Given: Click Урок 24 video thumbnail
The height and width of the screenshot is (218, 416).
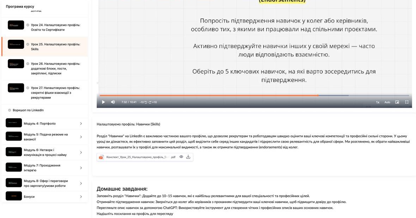Looking at the screenshot, I should (x=16, y=25).
